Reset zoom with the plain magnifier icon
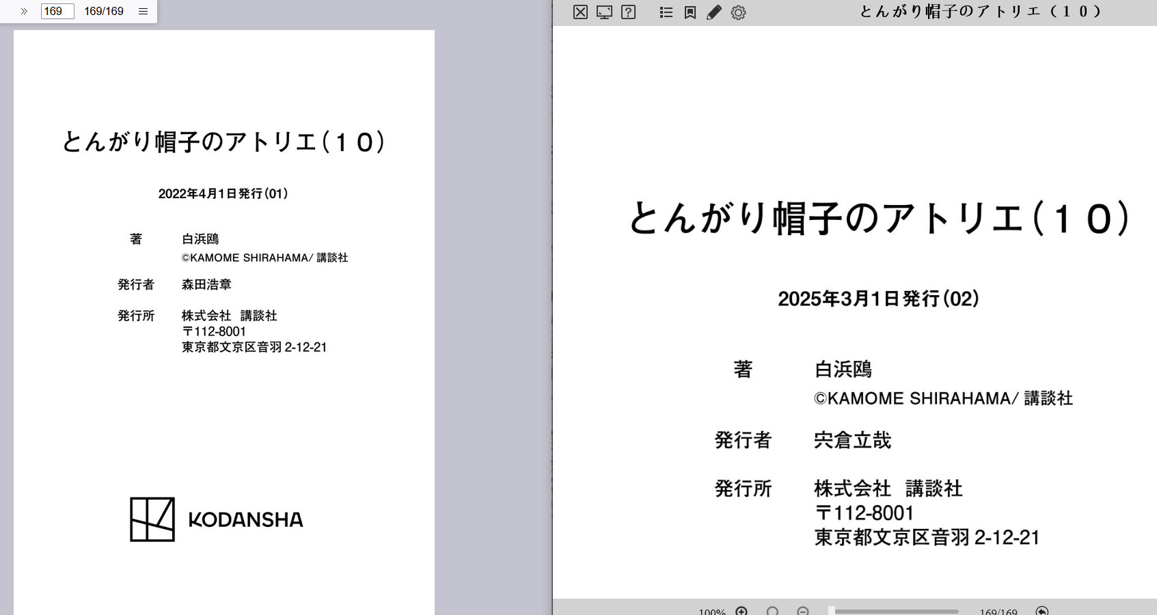 coord(772,611)
